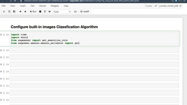The height and width of the screenshot is (105, 187).
Task: Copy selected cells icon
Action: pyautogui.click(x=9, y=12)
